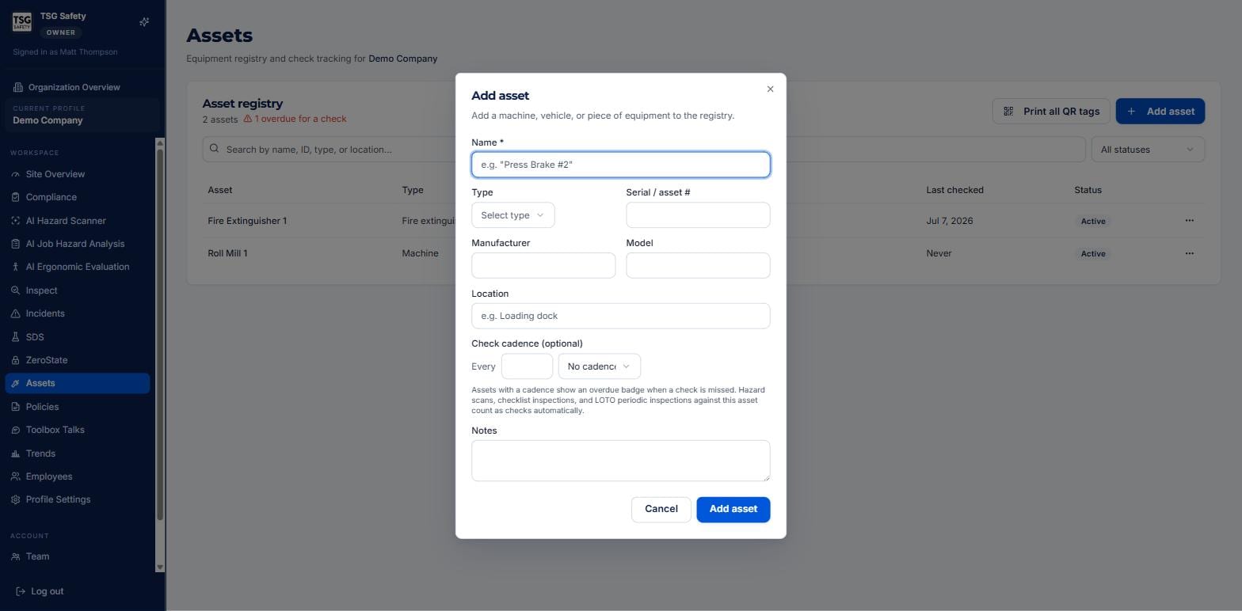Click the Log out arrow icon

pyautogui.click(x=21, y=591)
